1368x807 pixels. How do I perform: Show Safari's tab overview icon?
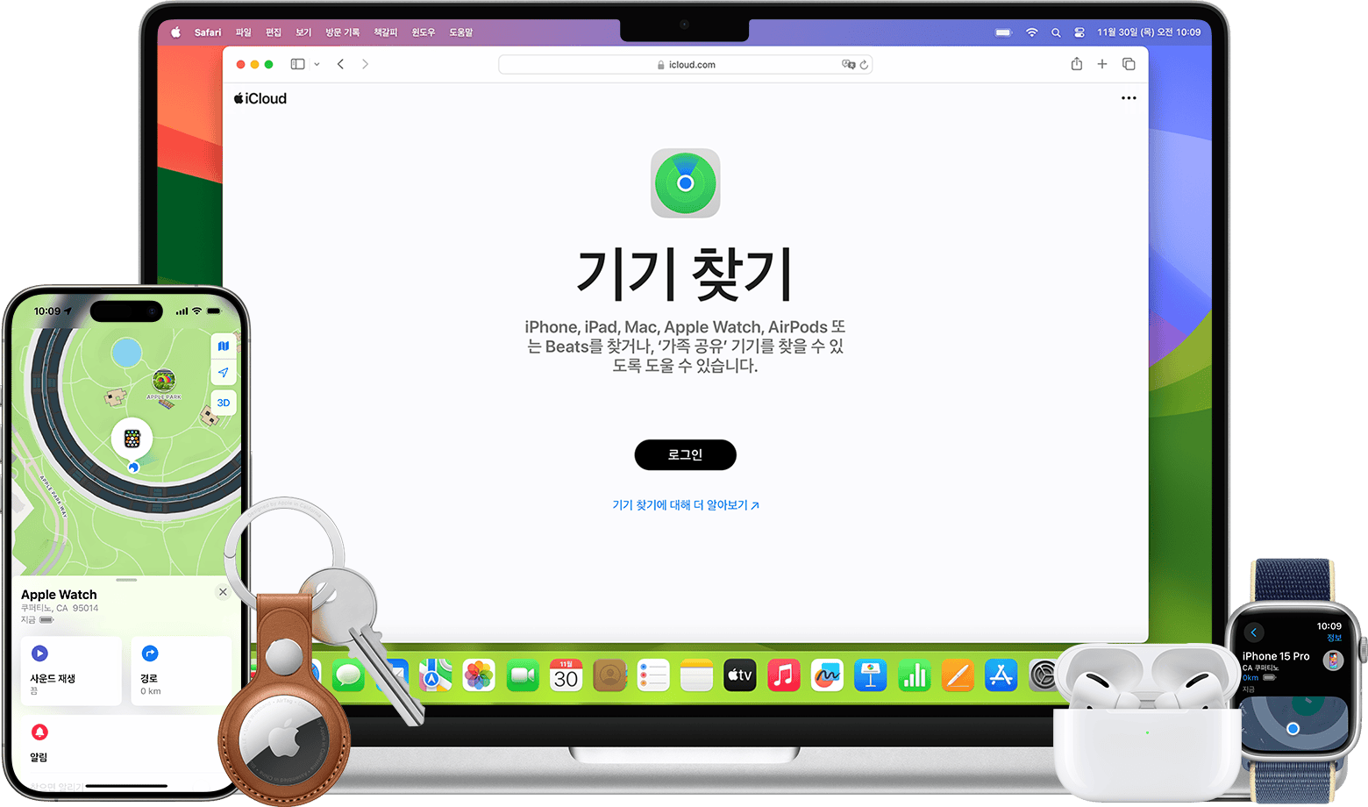click(1129, 64)
